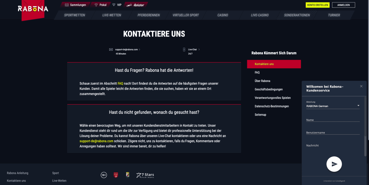Open the Live-Casino navigation tab

click(x=260, y=15)
